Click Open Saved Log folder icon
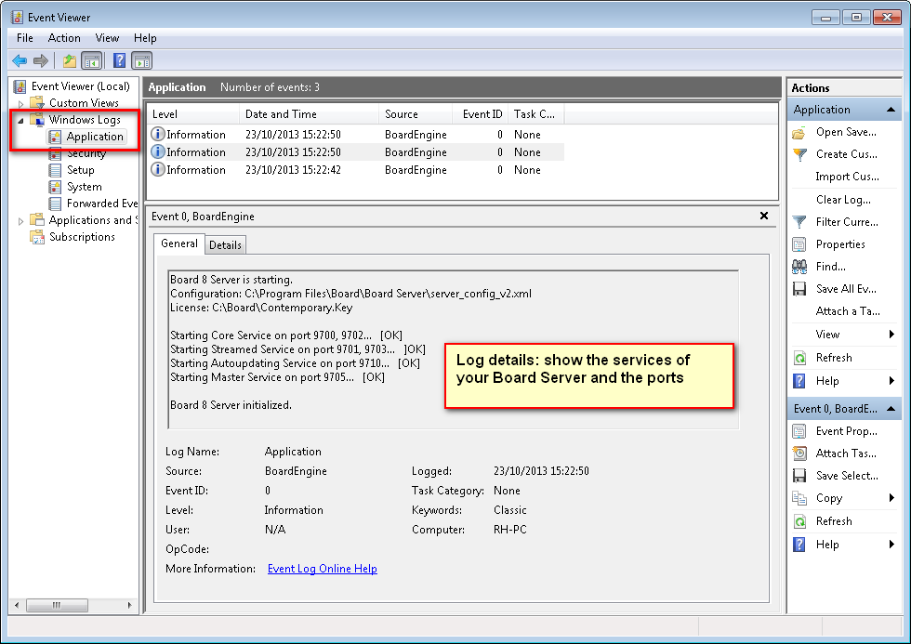911x644 pixels. click(799, 133)
